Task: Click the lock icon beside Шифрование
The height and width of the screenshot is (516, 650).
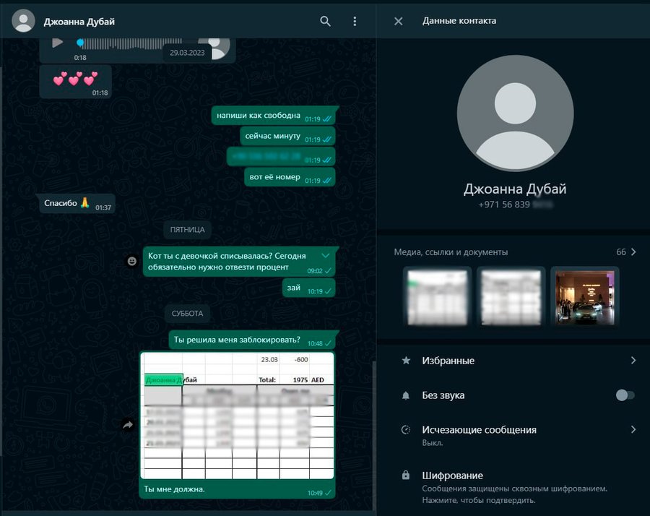Action: pyautogui.click(x=406, y=475)
